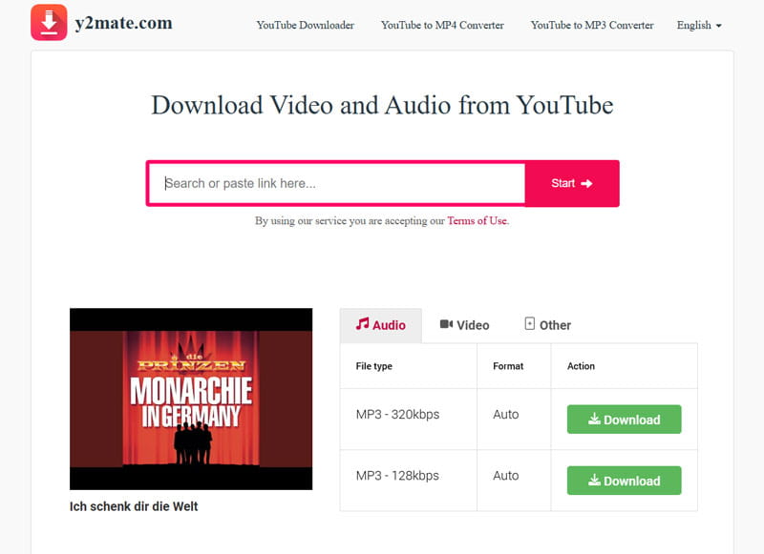Switch to the Other tab
This screenshot has height=554, width=764.
[546, 324]
